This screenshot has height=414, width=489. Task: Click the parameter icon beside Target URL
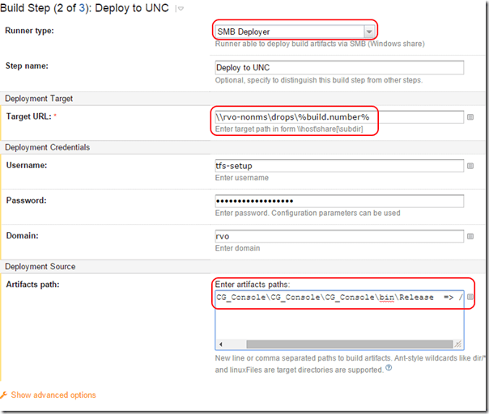point(471,117)
